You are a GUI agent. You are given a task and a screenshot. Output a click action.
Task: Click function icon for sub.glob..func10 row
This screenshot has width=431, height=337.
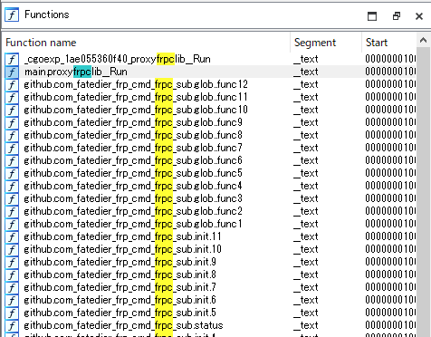tap(12, 110)
